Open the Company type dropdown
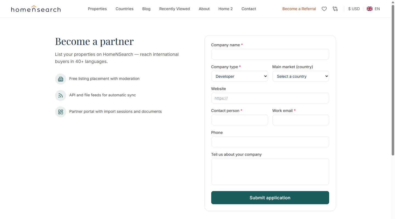This screenshot has height=219, width=395. [x=239, y=76]
